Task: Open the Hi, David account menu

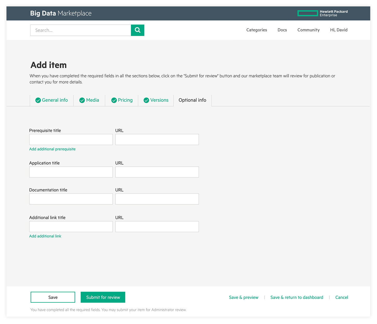Action: click(x=339, y=30)
